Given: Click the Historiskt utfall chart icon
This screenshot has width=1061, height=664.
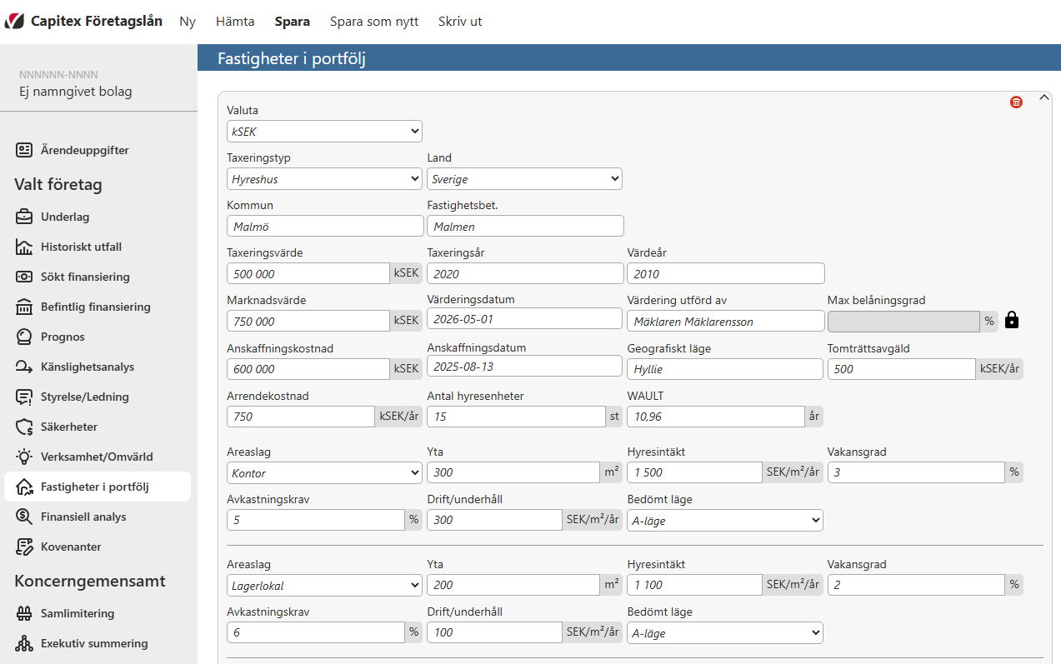Looking at the screenshot, I should tap(24, 247).
